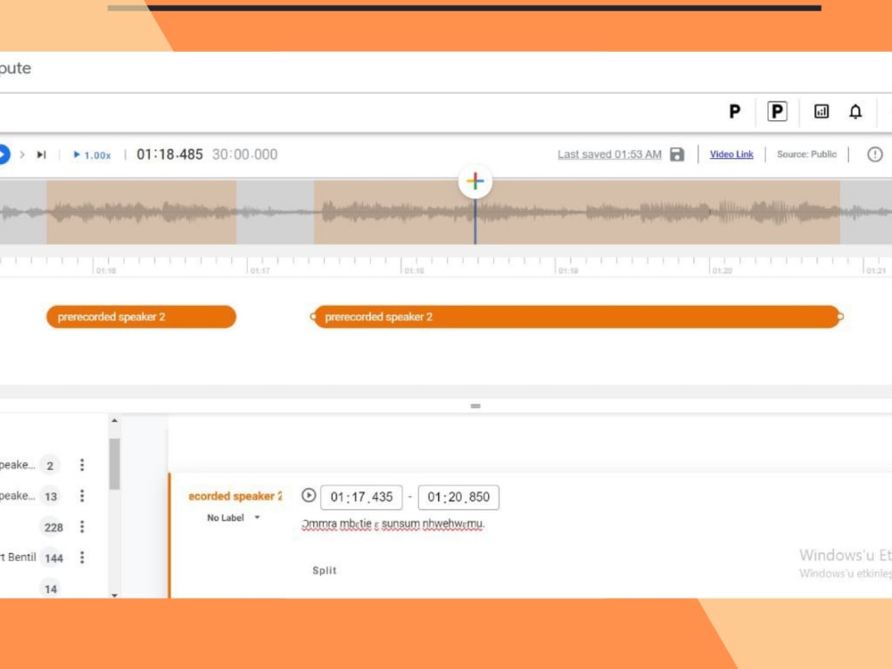This screenshot has width=892, height=669.
Task: Select first prerecorded speaker 2 segment
Action: [x=141, y=317]
